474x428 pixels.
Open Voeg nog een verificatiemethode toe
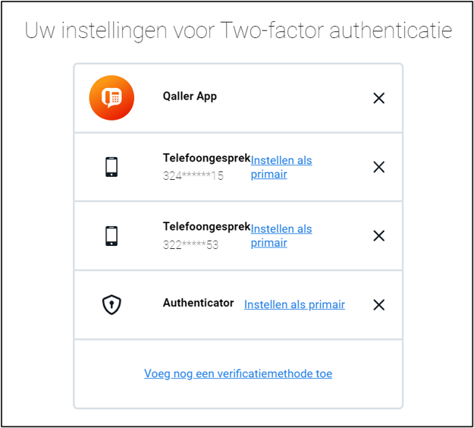pyautogui.click(x=238, y=373)
